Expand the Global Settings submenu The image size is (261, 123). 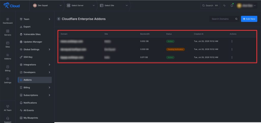(49, 49)
